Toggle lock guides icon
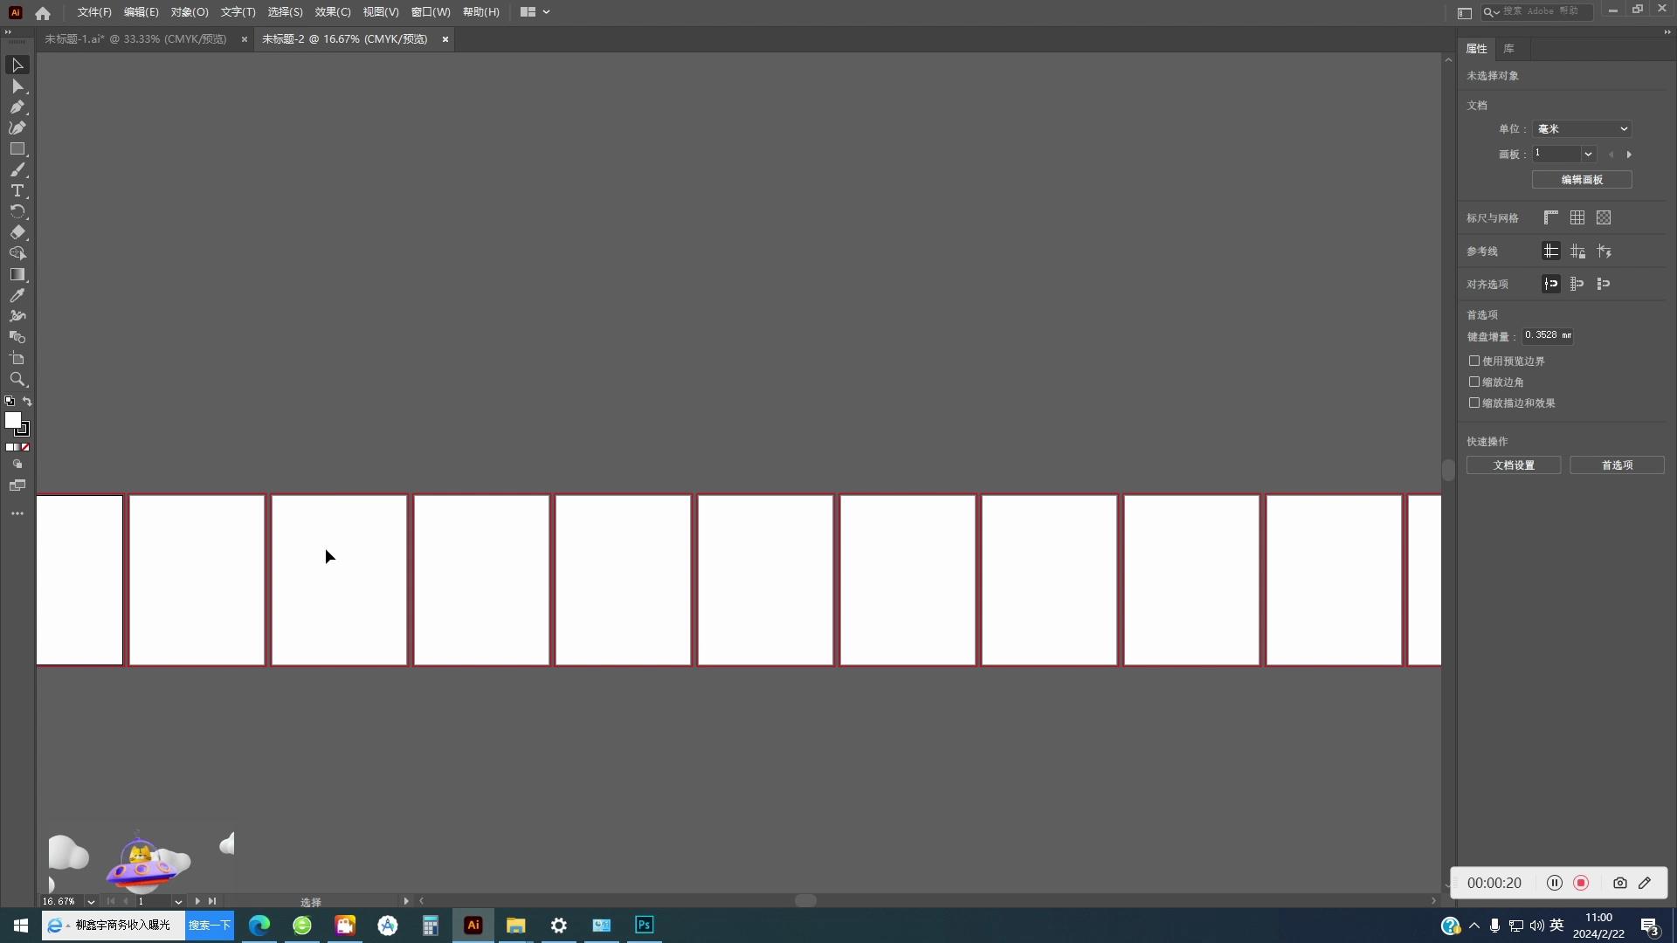Image resolution: width=1677 pixels, height=943 pixels. (x=1577, y=251)
